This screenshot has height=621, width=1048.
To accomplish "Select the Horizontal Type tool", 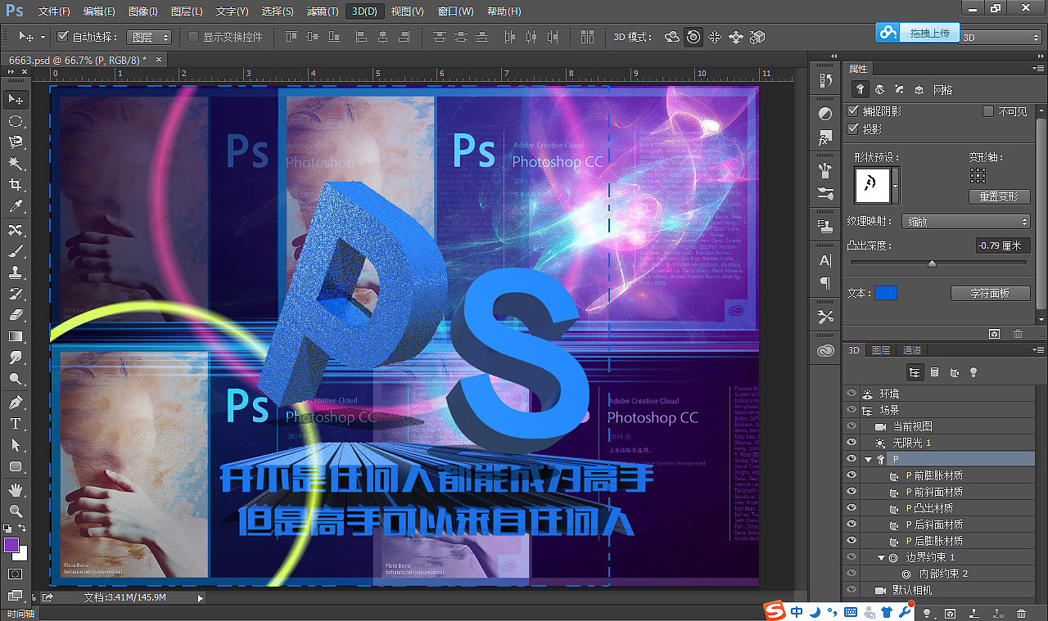I will pos(16,424).
